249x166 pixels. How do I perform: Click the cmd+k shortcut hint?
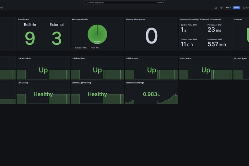(x=160, y=3)
